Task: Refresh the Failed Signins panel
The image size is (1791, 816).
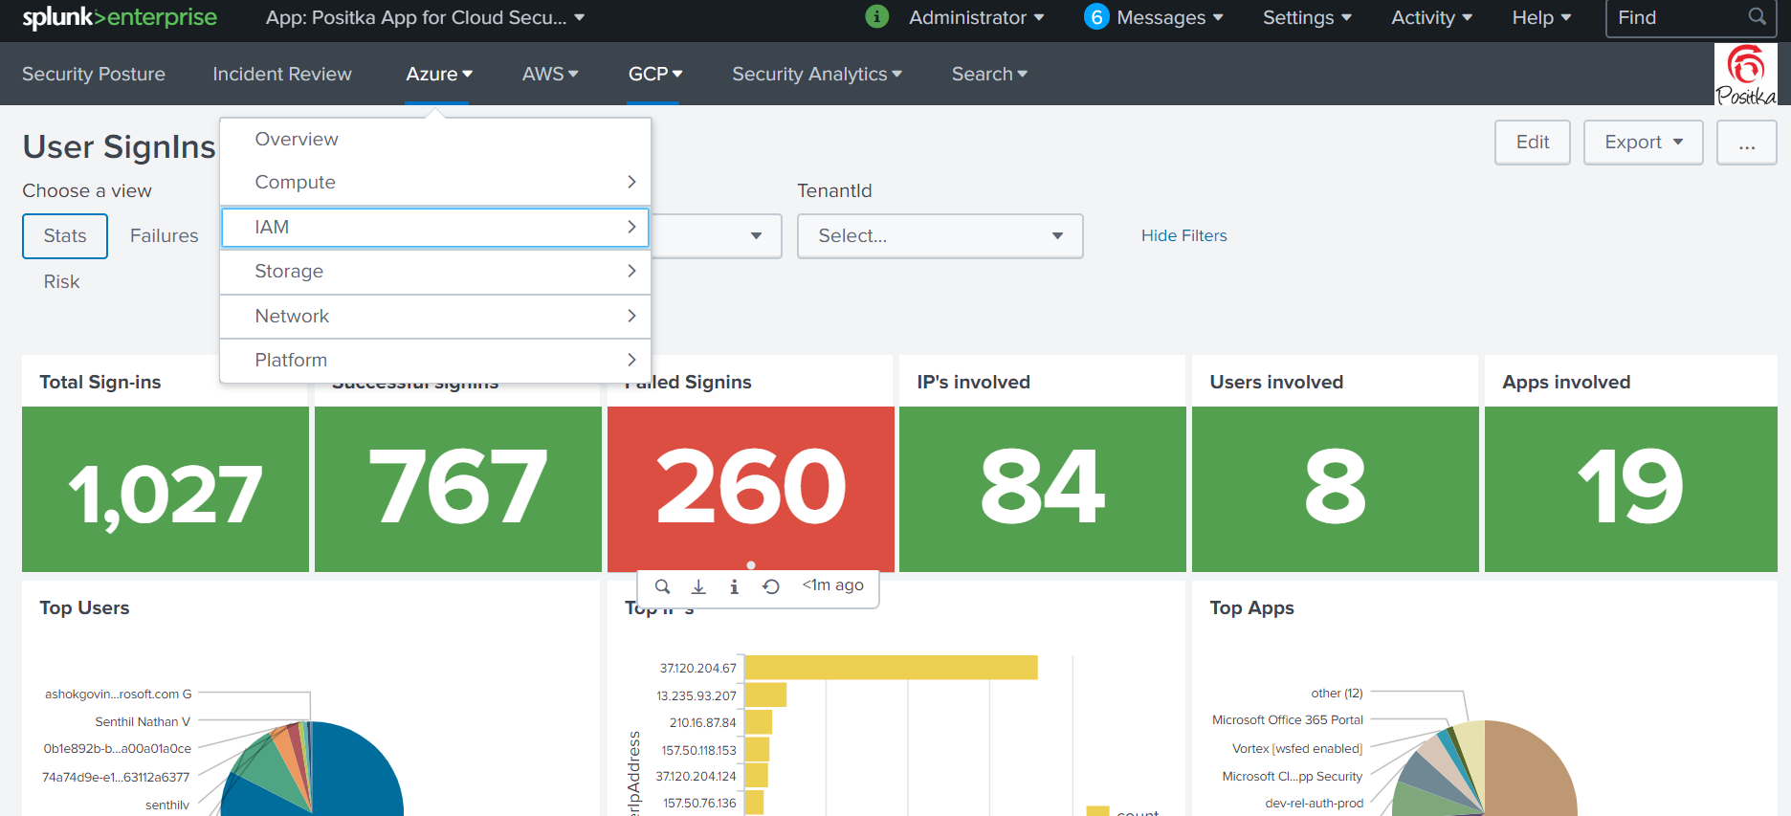Action: tap(771, 586)
